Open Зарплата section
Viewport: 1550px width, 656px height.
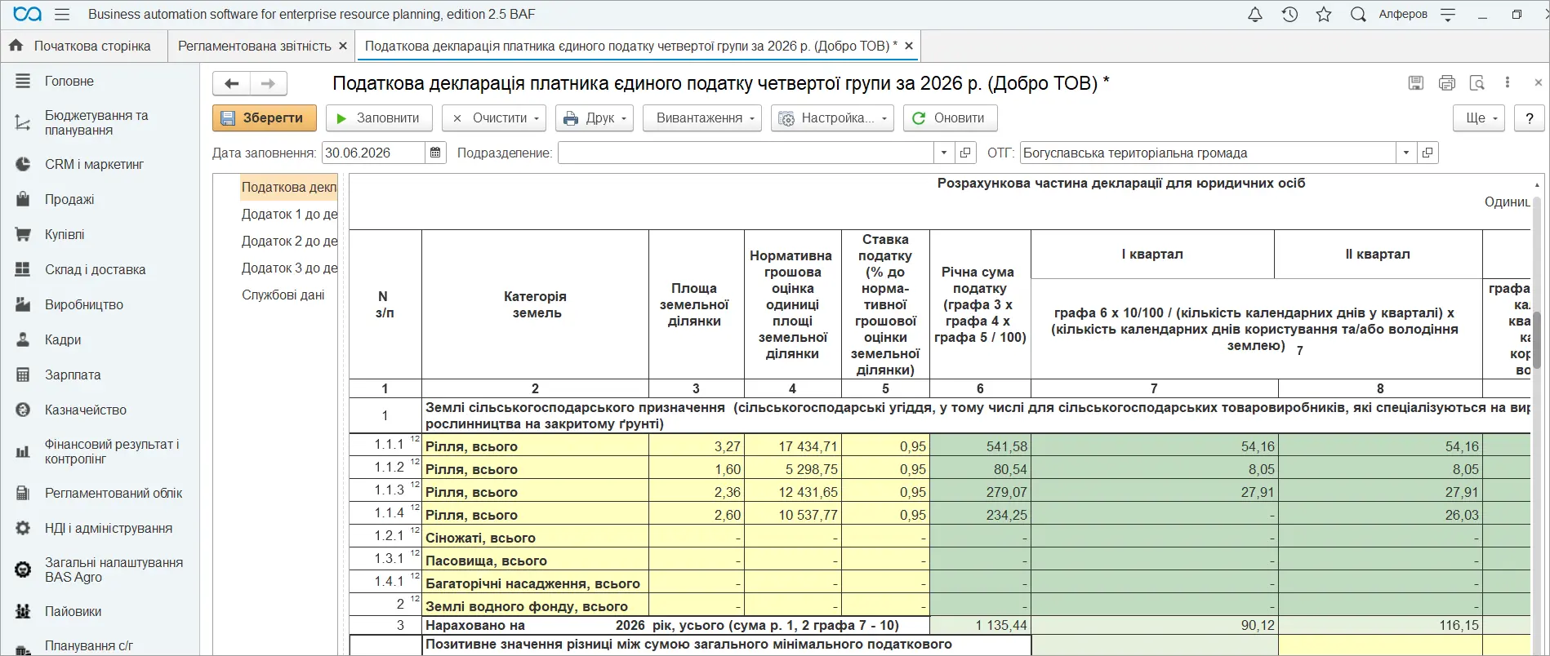[73, 375]
